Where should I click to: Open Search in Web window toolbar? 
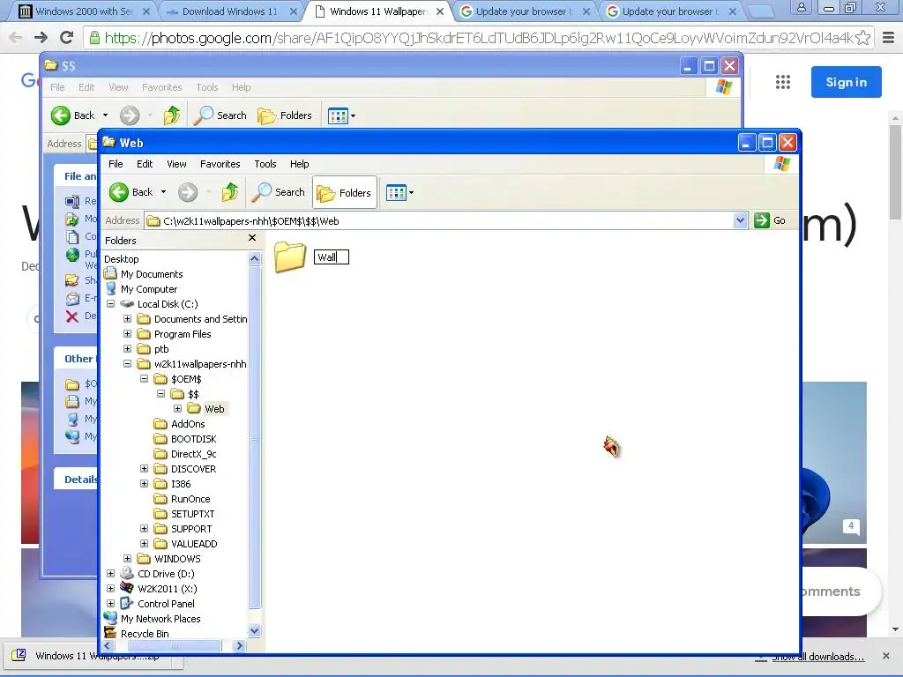tap(279, 192)
